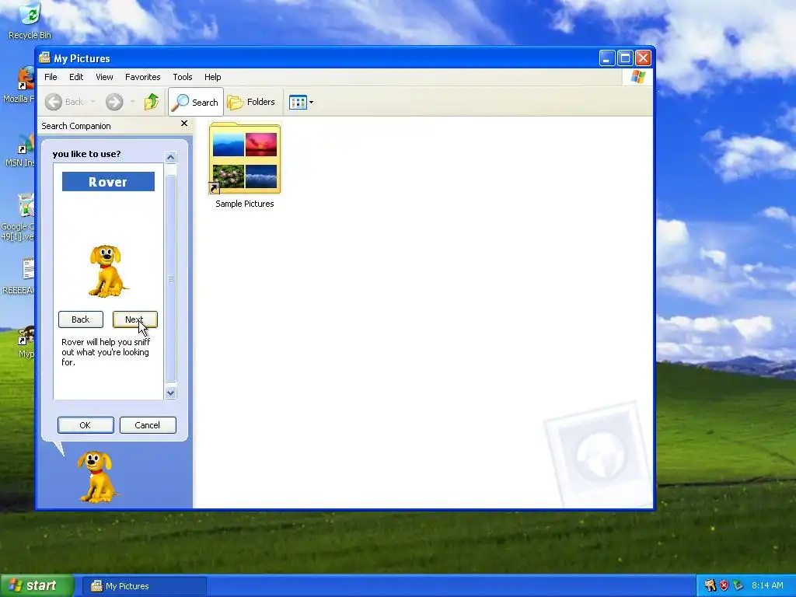This screenshot has height=597, width=796.
Task: Click the first system tray icon
Action: coord(710,585)
